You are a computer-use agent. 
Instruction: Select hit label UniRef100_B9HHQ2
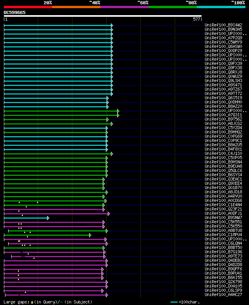(223, 132)
